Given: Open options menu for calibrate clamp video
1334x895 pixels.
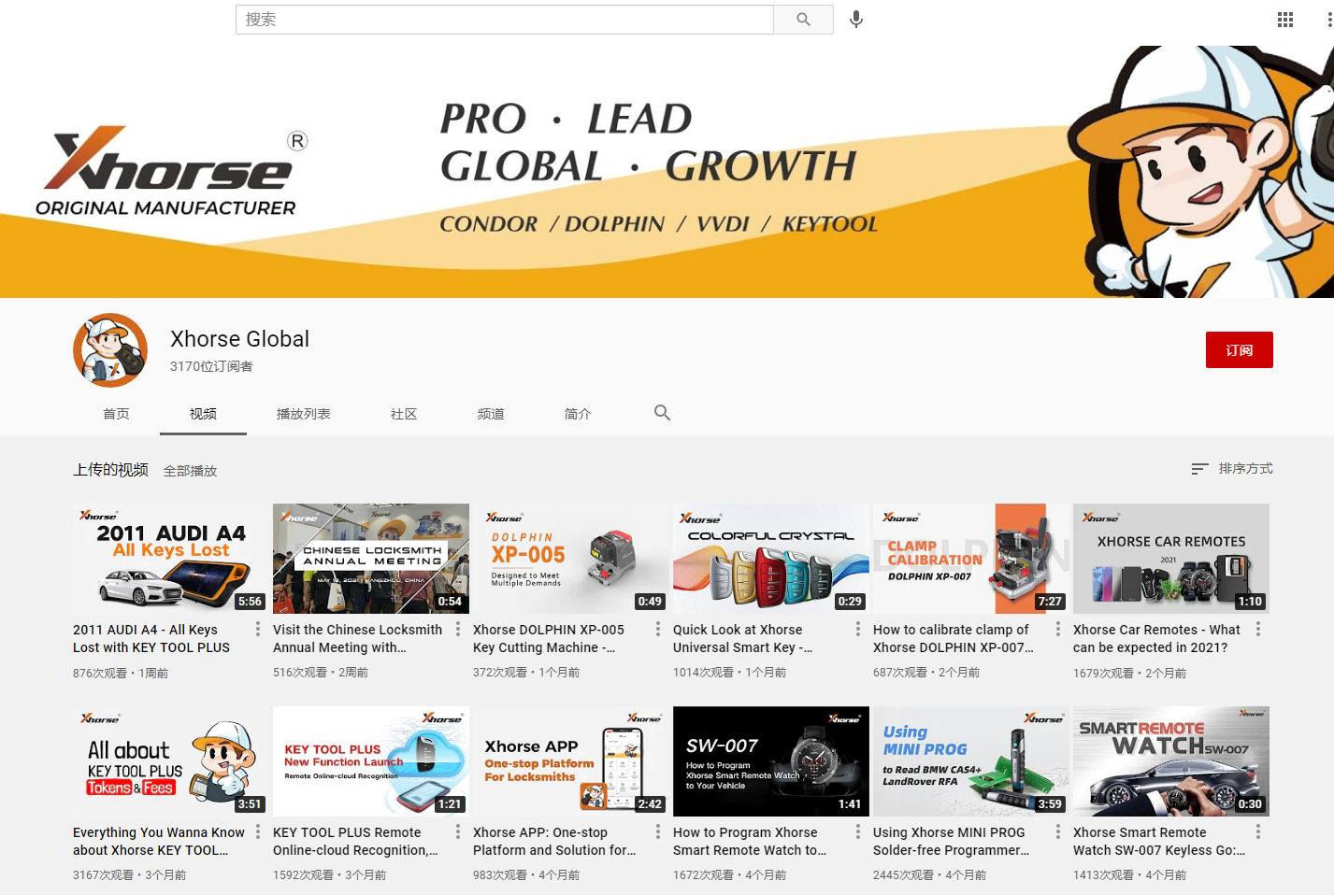Looking at the screenshot, I should tap(1058, 630).
